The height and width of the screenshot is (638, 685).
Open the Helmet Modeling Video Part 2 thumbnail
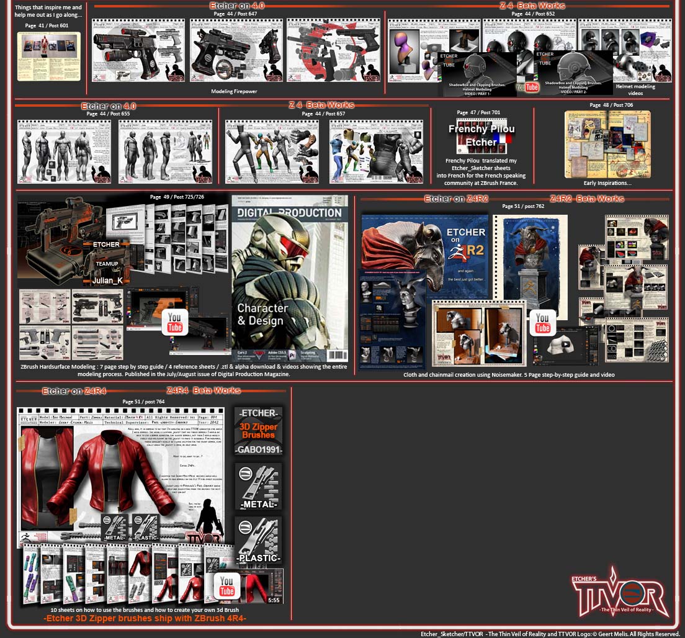[x=573, y=73]
